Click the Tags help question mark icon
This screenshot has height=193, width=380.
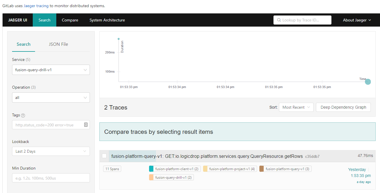click(x=23, y=116)
